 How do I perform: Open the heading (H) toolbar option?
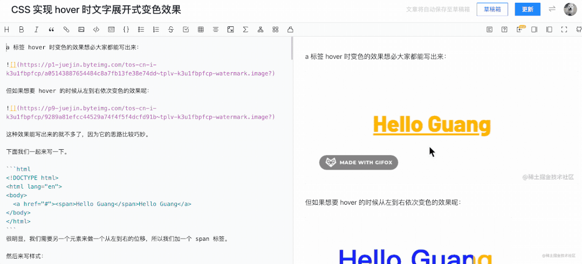(6, 30)
